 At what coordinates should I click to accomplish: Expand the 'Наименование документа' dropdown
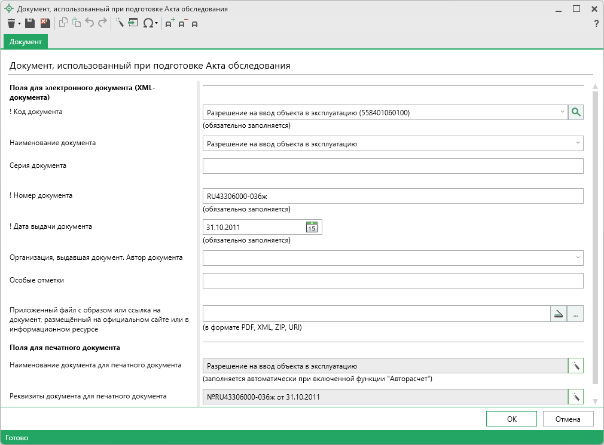coord(578,143)
